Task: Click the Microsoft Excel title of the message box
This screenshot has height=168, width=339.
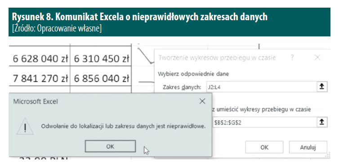Action: click(36, 101)
